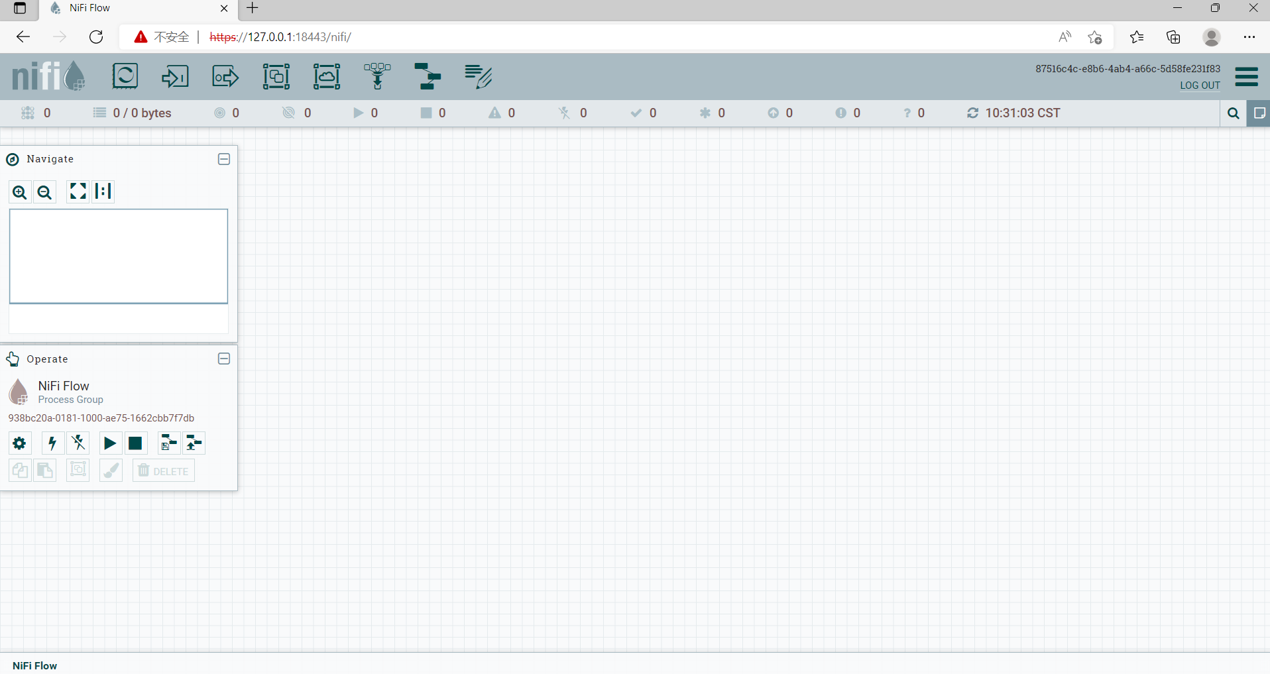
Task: Reload the browser page
Action: 96,37
